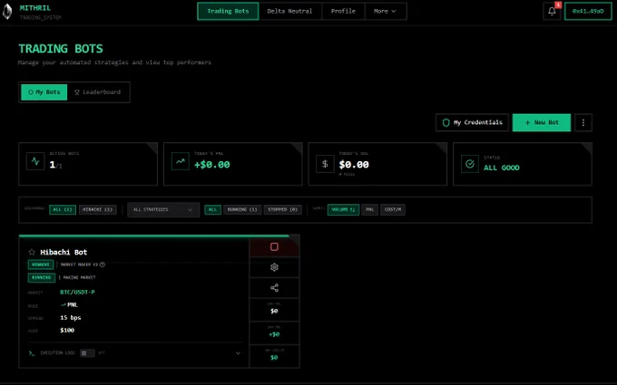
Task: Sort bots by PNL
Action: pyautogui.click(x=370, y=209)
